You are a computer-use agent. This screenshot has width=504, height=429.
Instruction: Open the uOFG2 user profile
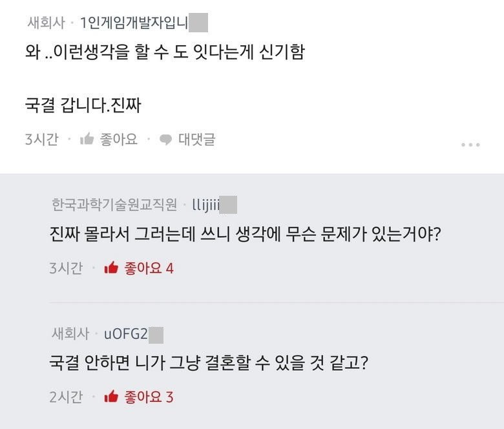click(127, 334)
